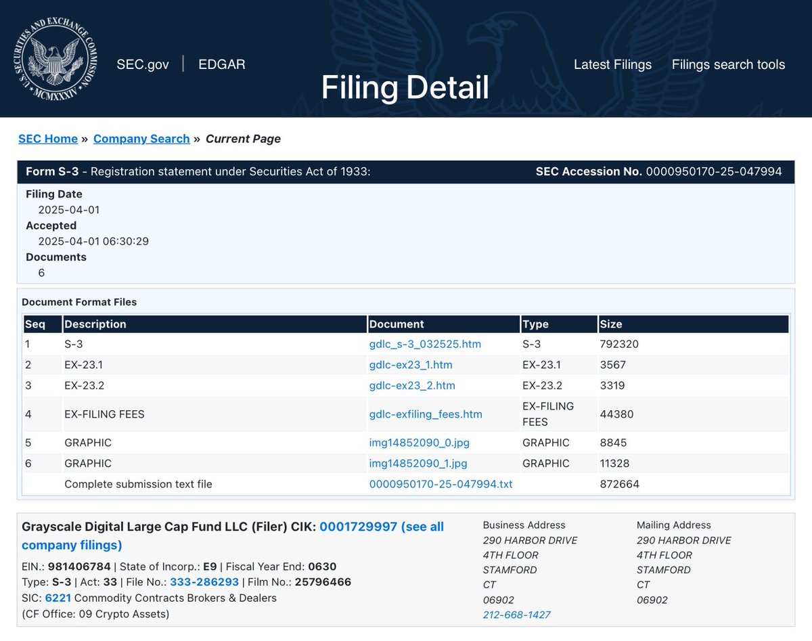Open gdlc-ex23_2.htm exhibit

pyautogui.click(x=412, y=386)
